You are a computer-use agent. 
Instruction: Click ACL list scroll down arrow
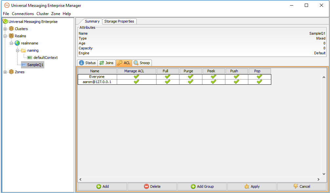(324, 174)
